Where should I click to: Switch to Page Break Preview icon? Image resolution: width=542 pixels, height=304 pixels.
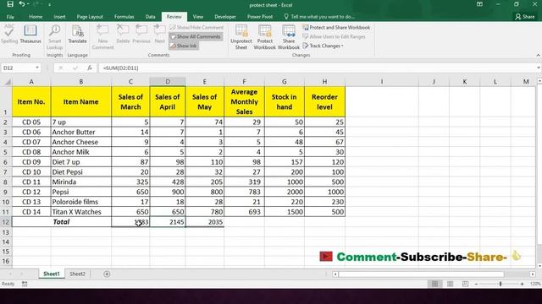pyautogui.click(x=465, y=284)
